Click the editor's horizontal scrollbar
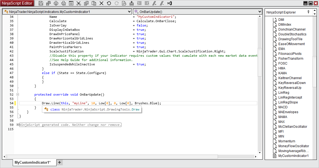Viewport: 319px width, 168px height. (130, 157)
